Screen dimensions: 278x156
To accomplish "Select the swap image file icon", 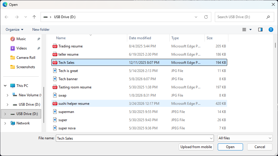I will 55,95.
